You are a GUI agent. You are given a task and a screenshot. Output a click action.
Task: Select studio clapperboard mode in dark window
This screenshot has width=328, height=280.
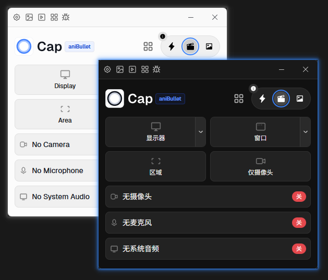[281, 99]
